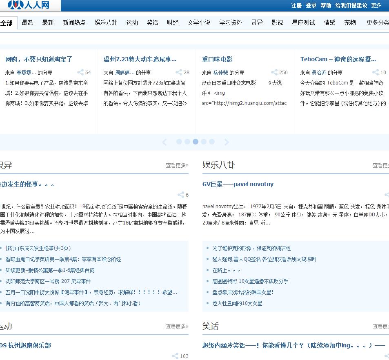This screenshot has width=389, height=360.
Task: Click 给我们提建议 link
Action: tap(351, 5)
